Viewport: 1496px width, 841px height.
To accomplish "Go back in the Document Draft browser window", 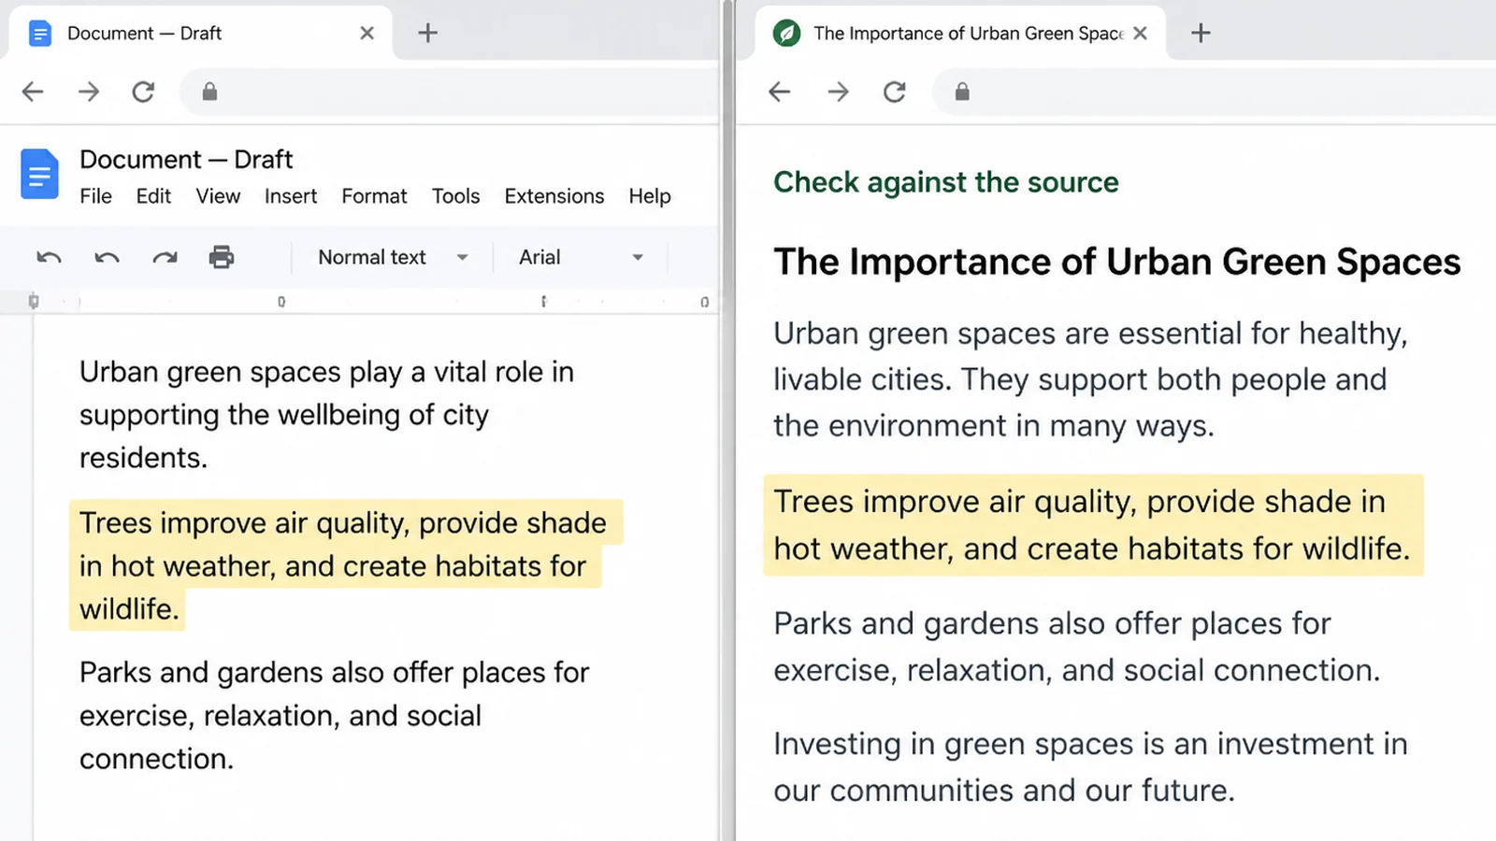I will pyautogui.click(x=33, y=92).
